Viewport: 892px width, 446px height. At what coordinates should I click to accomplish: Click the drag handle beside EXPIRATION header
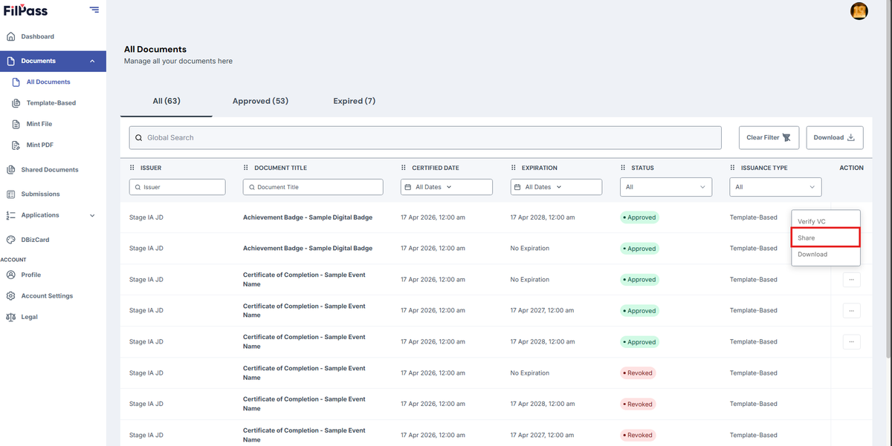[x=514, y=168]
